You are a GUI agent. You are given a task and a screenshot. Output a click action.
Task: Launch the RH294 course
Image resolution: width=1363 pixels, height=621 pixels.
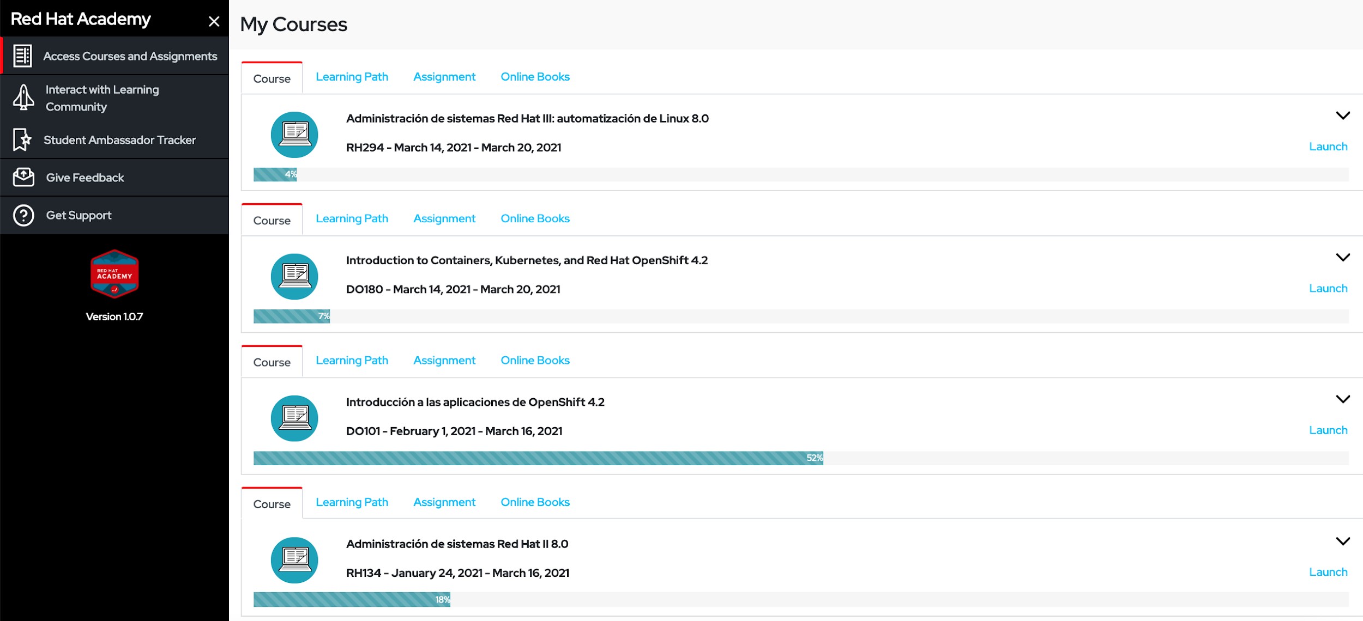point(1328,147)
